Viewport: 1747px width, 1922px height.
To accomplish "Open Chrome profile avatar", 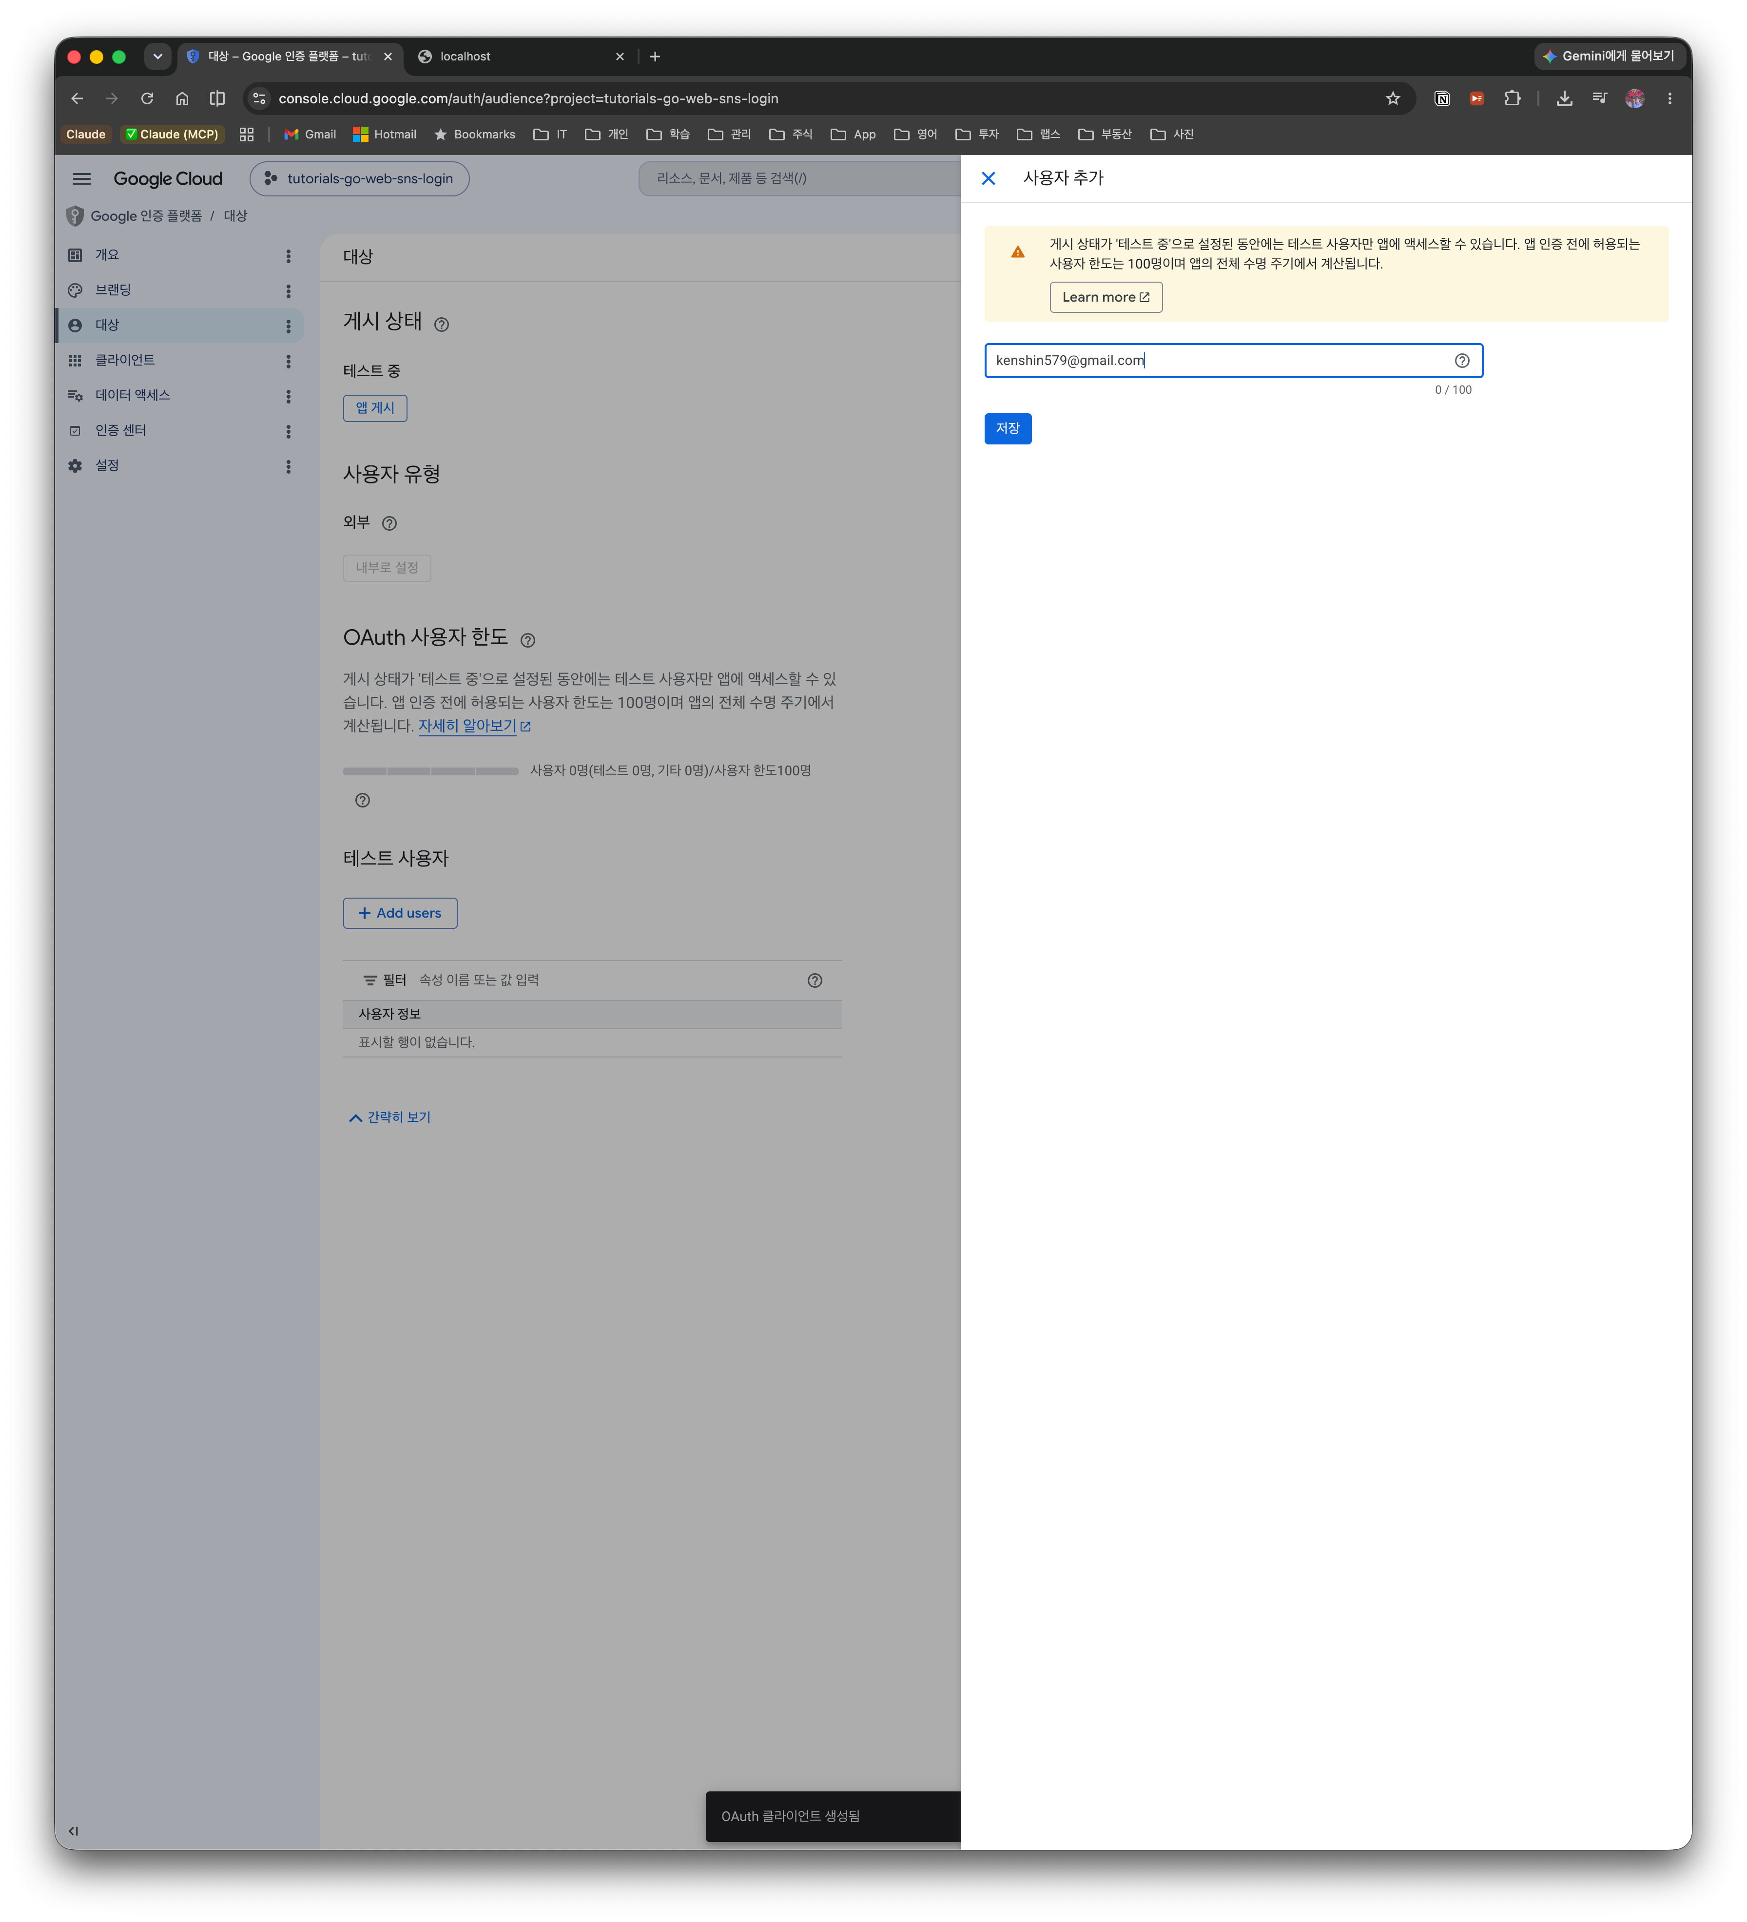I will click(1635, 98).
